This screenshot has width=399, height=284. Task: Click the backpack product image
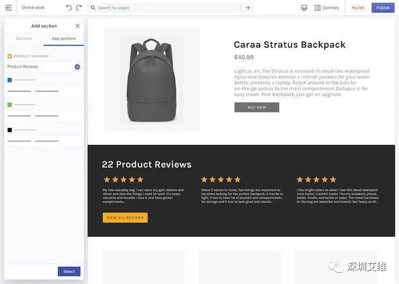152,80
